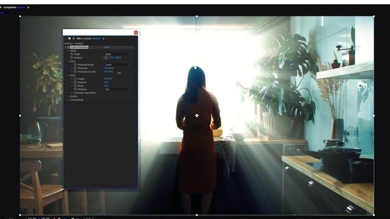The height and width of the screenshot is (219, 390).
Task: Click the top-center layer transform handle
Action: click(x=197, y=16)
